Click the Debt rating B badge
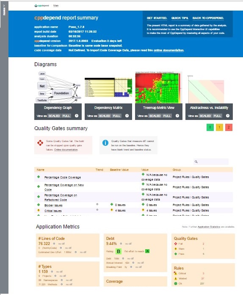The width and height of the screenshot is (243, 295). (119, 251)
